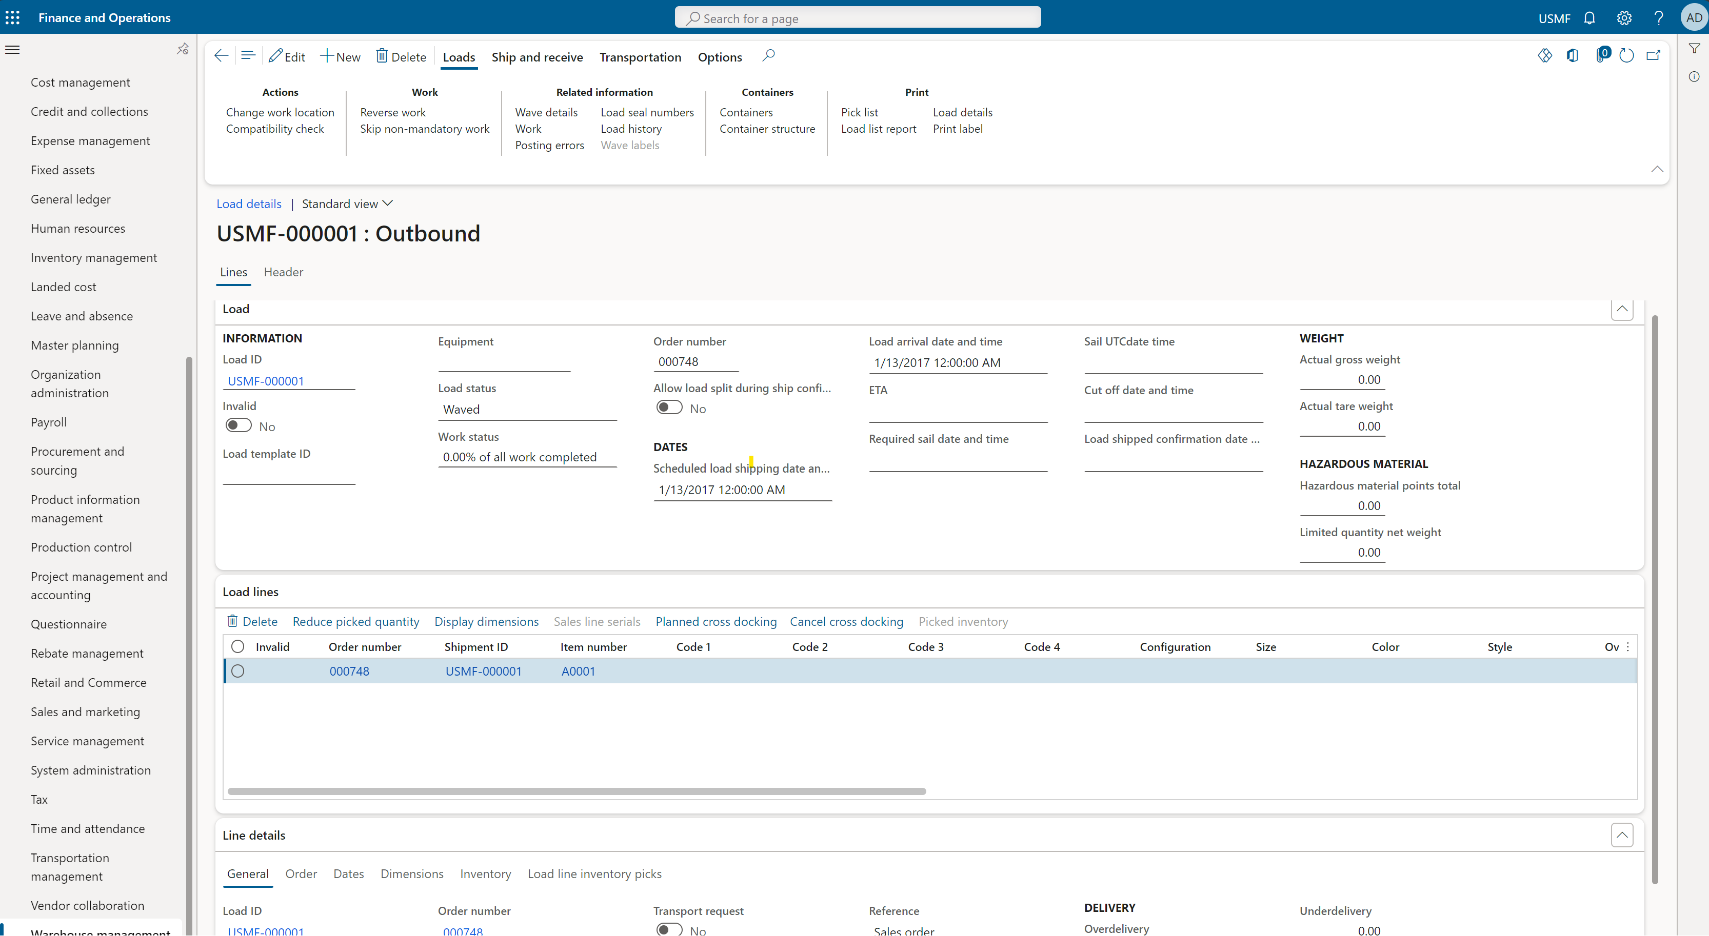The width and height of the screenshot is (1709, 936).
Task: Select the radio button on load line 000748
Action: coord(238,671)
